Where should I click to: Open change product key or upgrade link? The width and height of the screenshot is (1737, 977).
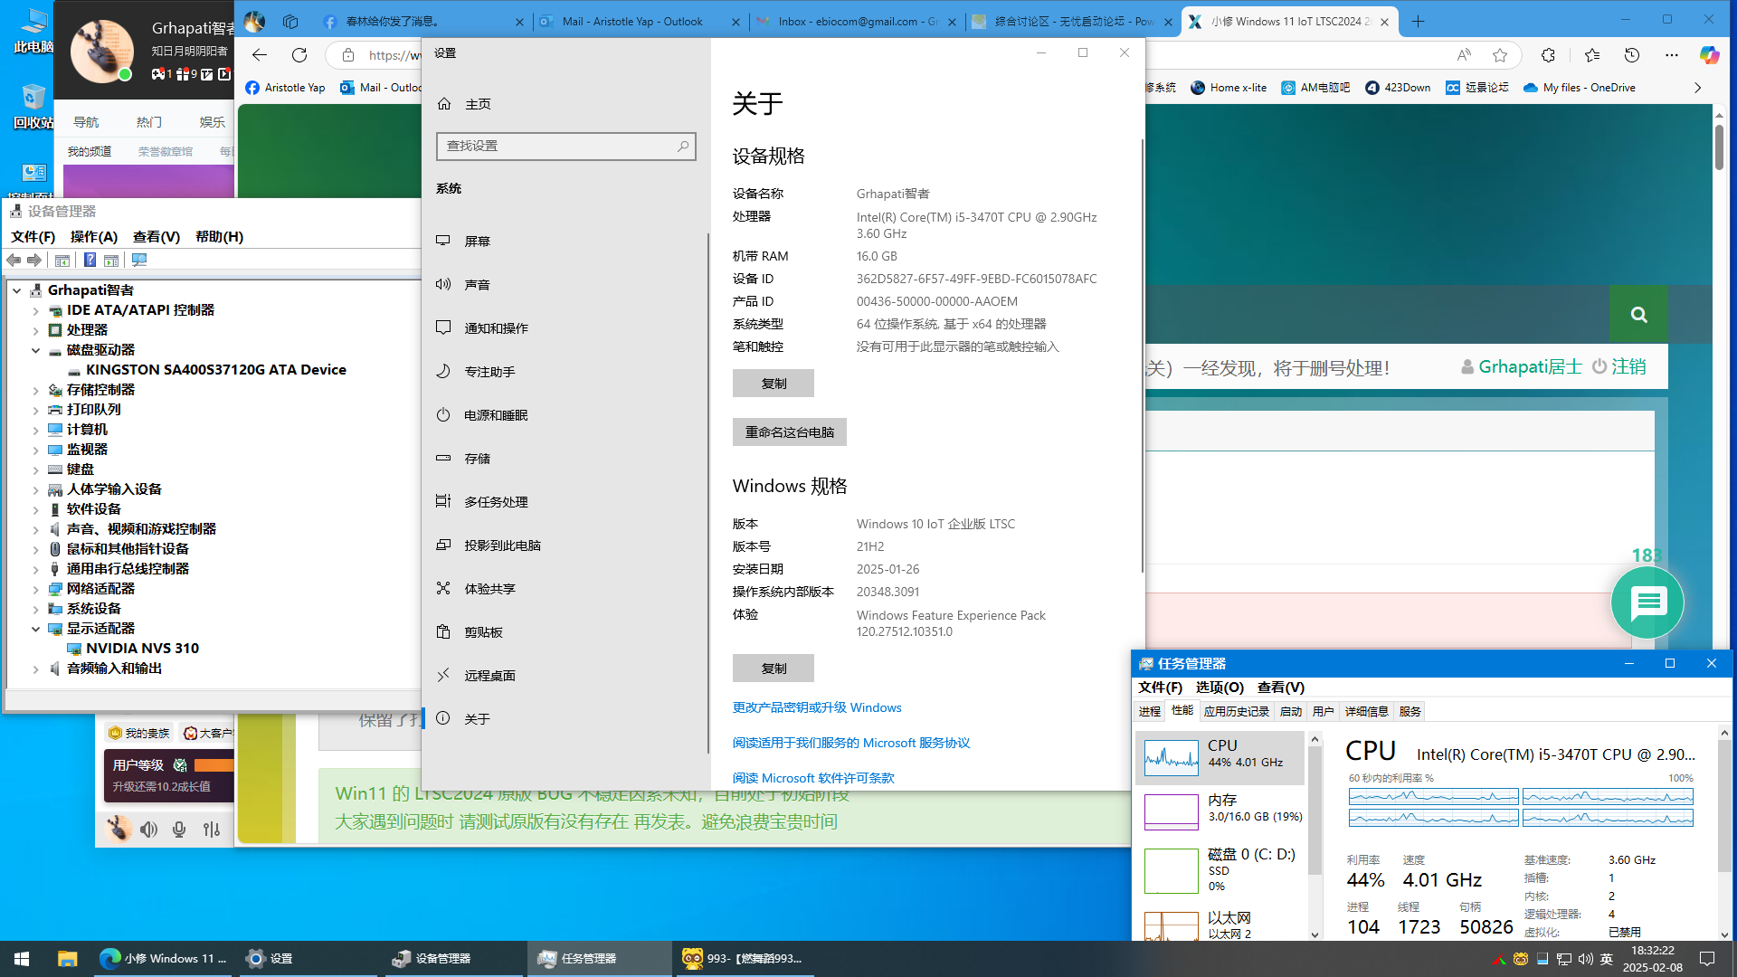[817, 707]
